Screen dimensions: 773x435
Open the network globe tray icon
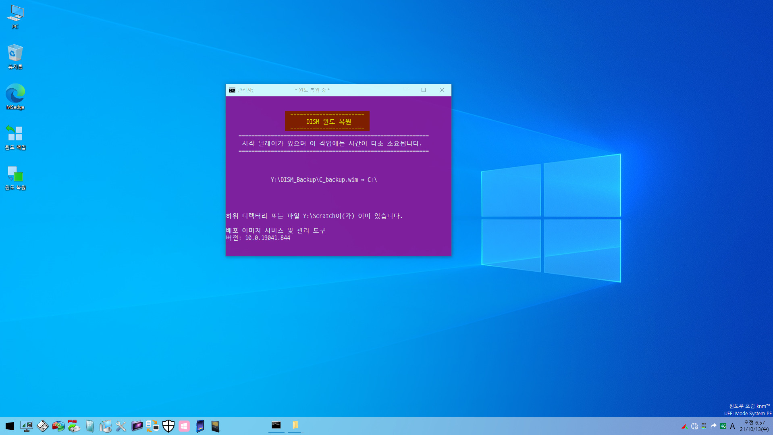click(x=694, y=426)
